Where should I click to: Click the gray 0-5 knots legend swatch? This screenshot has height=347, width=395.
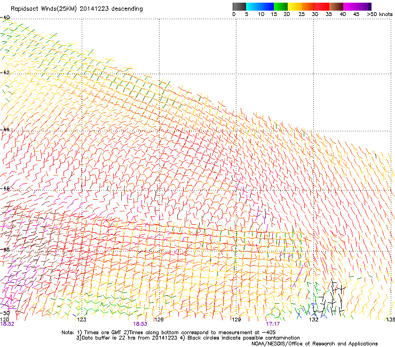tap(239, 6)
